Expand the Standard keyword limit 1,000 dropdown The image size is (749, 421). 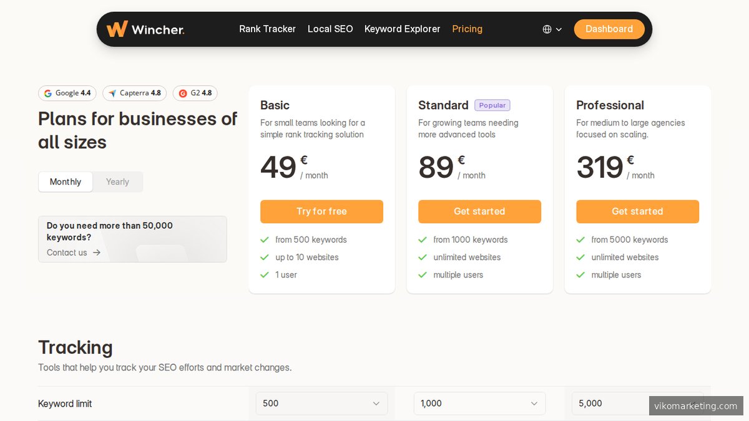pos(479,404)
